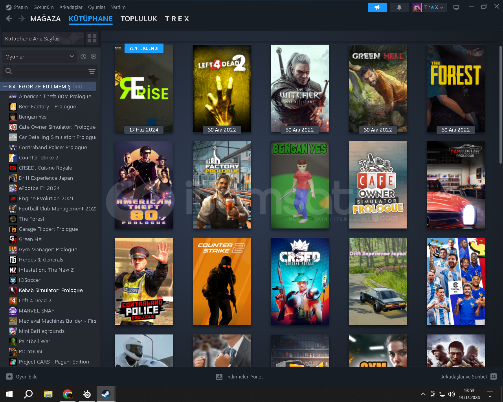Open the Yardım menu
The height and width of the screenshot is (402, 503).
pyautogui.click(x=118, y=7)
